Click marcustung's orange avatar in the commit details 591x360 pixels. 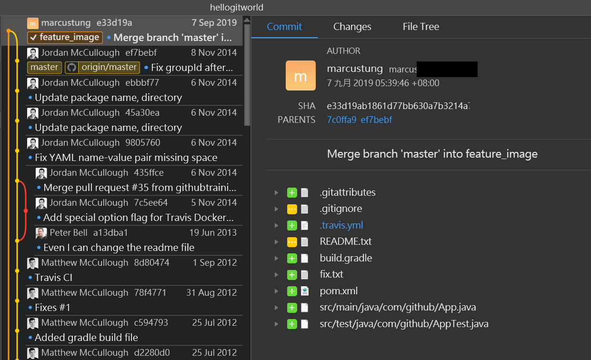tap(301, 75)
